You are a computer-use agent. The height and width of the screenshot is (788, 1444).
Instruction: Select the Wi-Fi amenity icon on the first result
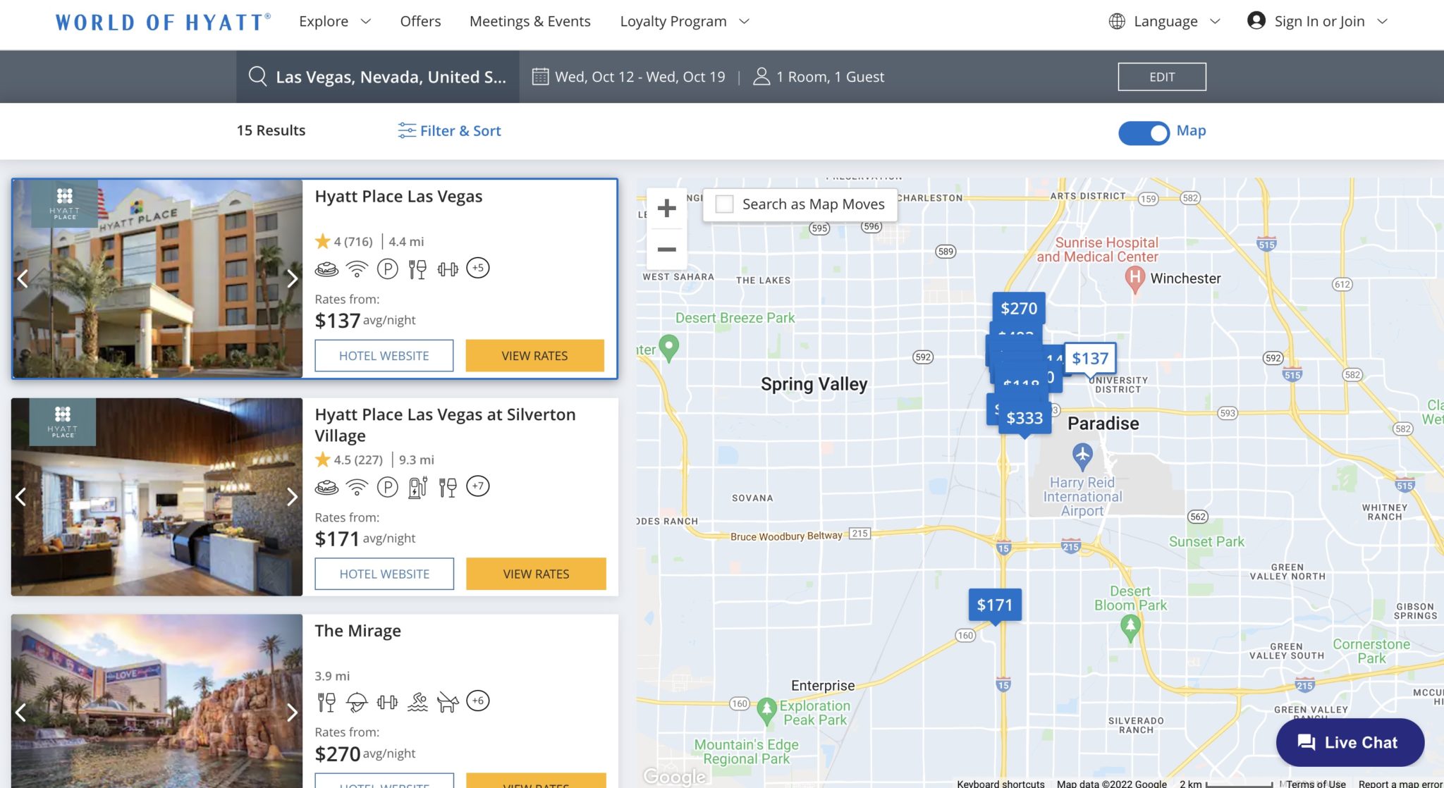click(x=356, y=269)
